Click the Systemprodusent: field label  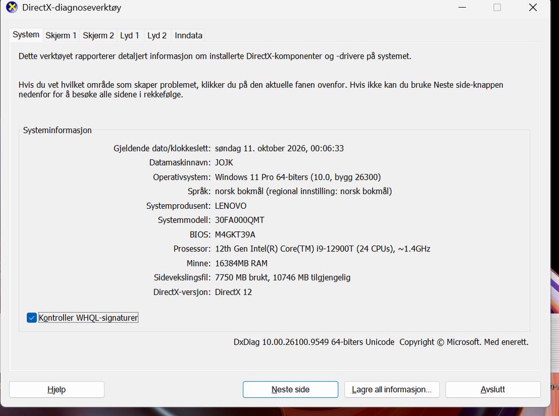(x=178, y=206)
